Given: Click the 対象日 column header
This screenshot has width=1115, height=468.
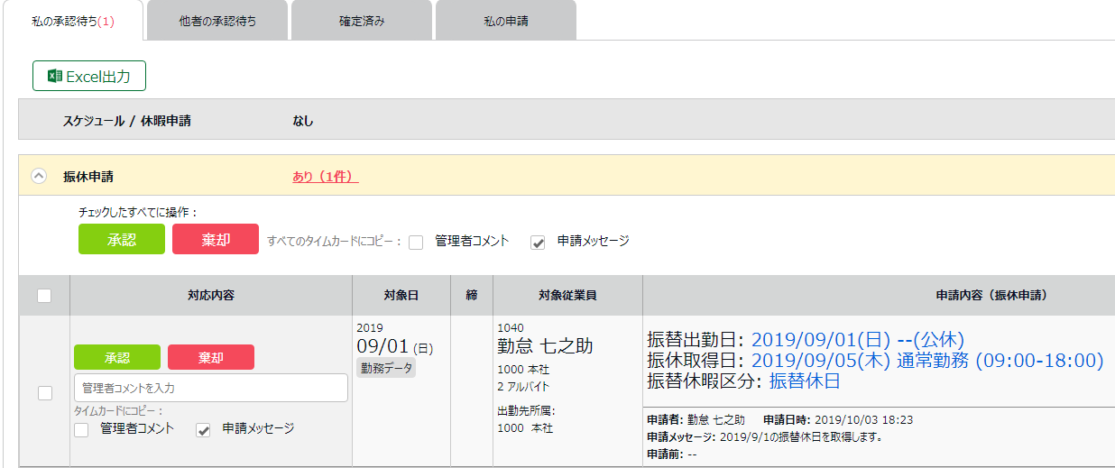Looking at the screenshot, I should pos(401,295).
